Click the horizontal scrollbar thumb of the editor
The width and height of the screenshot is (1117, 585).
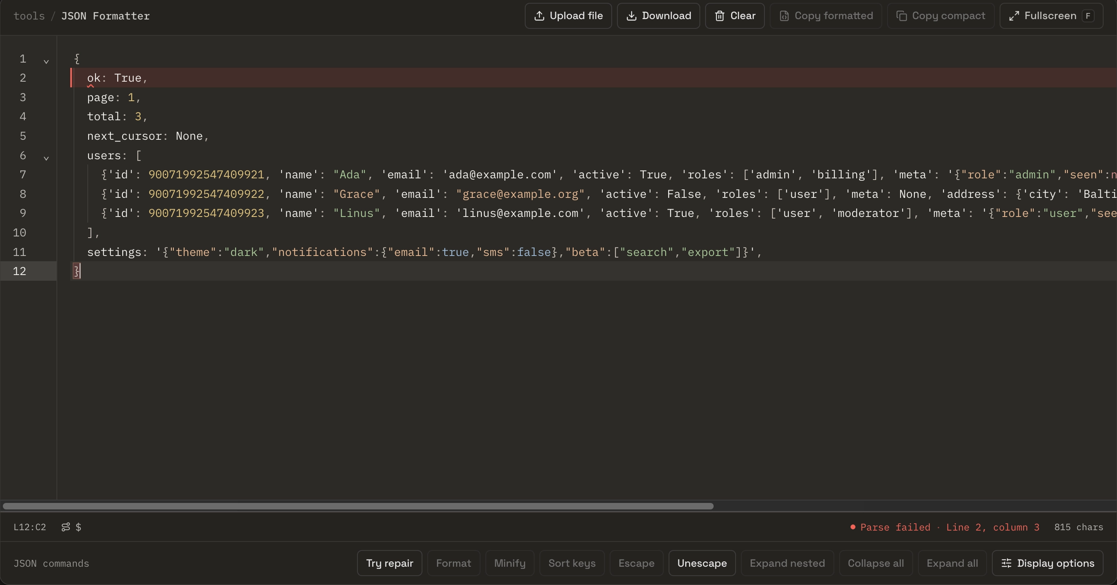(x=358, y=506)
